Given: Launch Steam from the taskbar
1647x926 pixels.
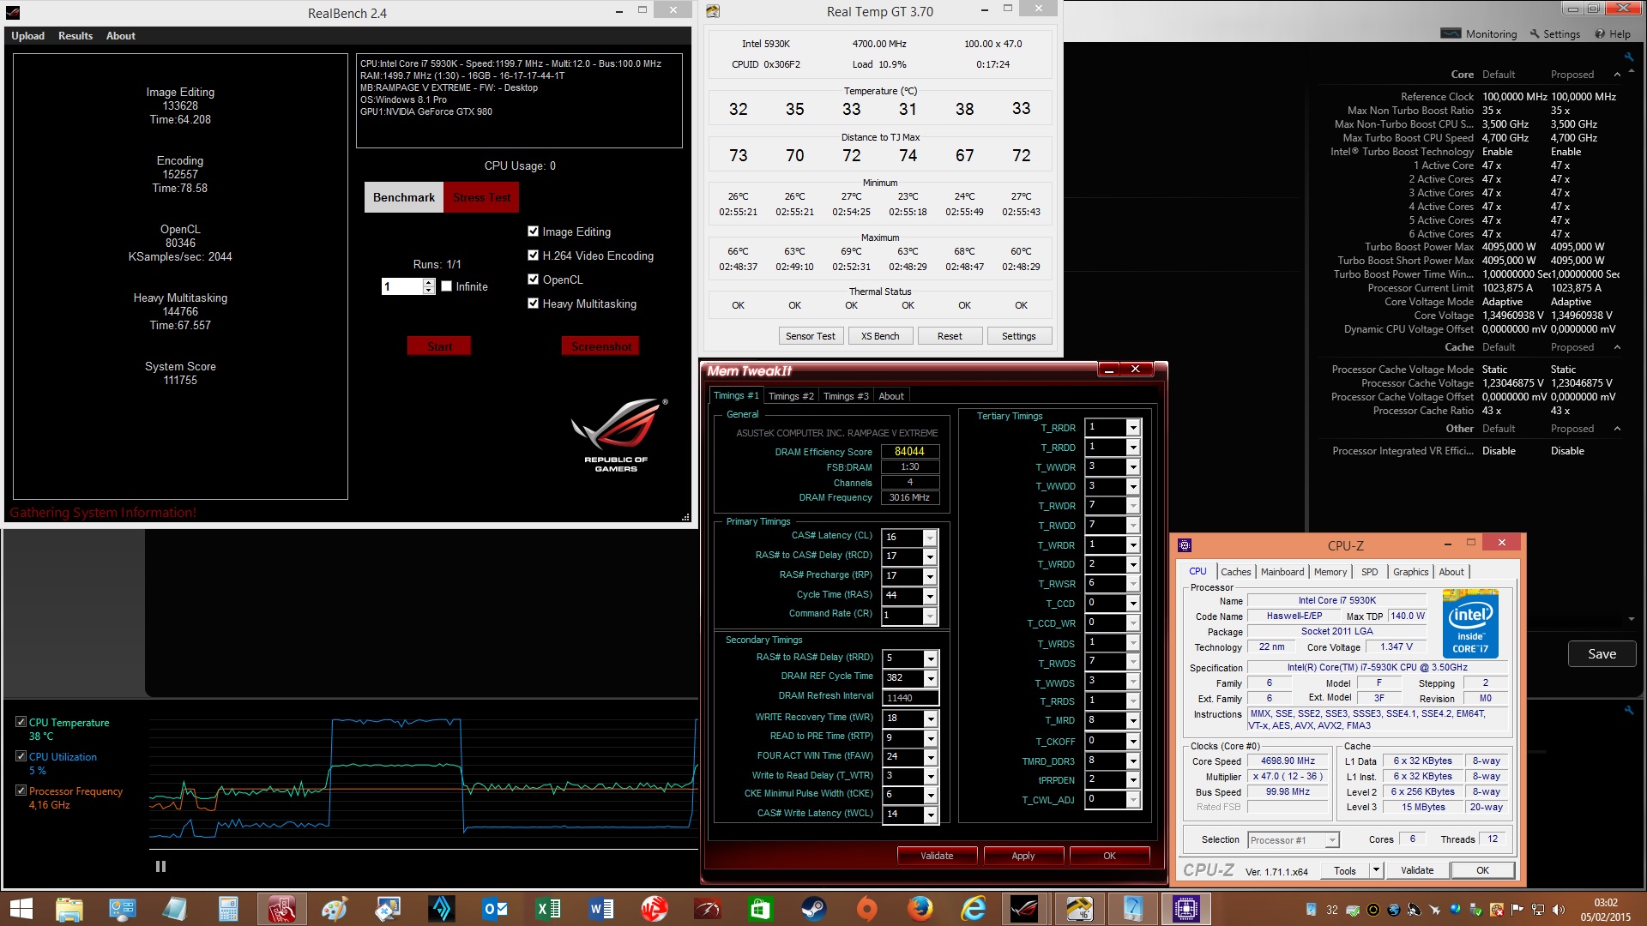Looking at the screenshot, I should tap(813, 909).
